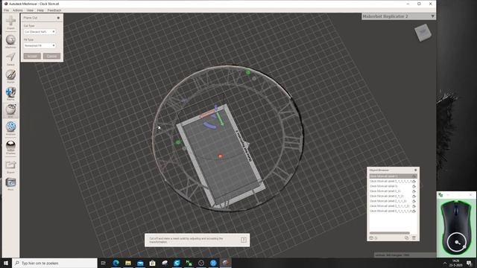The image size is (477, 268).
Task: Toggle visibility of shell 2_1_1_1_1_1 object
Action: click(x=414, y=182)
